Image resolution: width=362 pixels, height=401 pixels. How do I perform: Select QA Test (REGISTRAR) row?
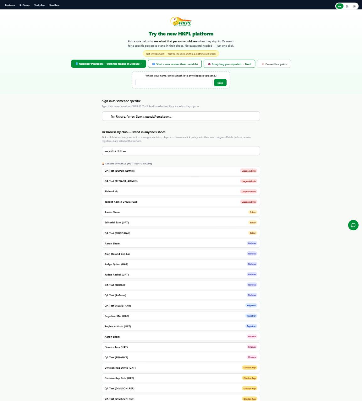(181, 306)
